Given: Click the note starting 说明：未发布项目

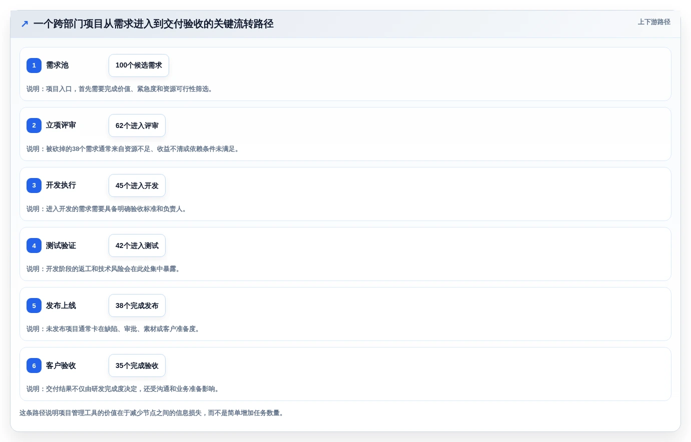Looking at the screenshot, I should [115, 329].
